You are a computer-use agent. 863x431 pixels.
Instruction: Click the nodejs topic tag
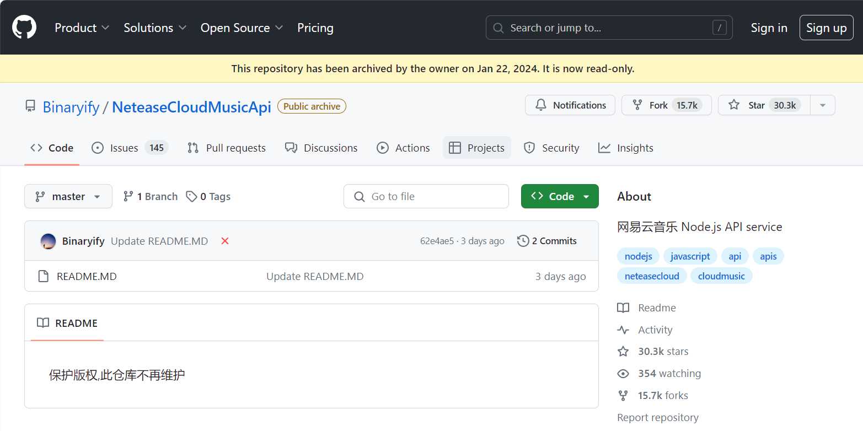point(639,256)
